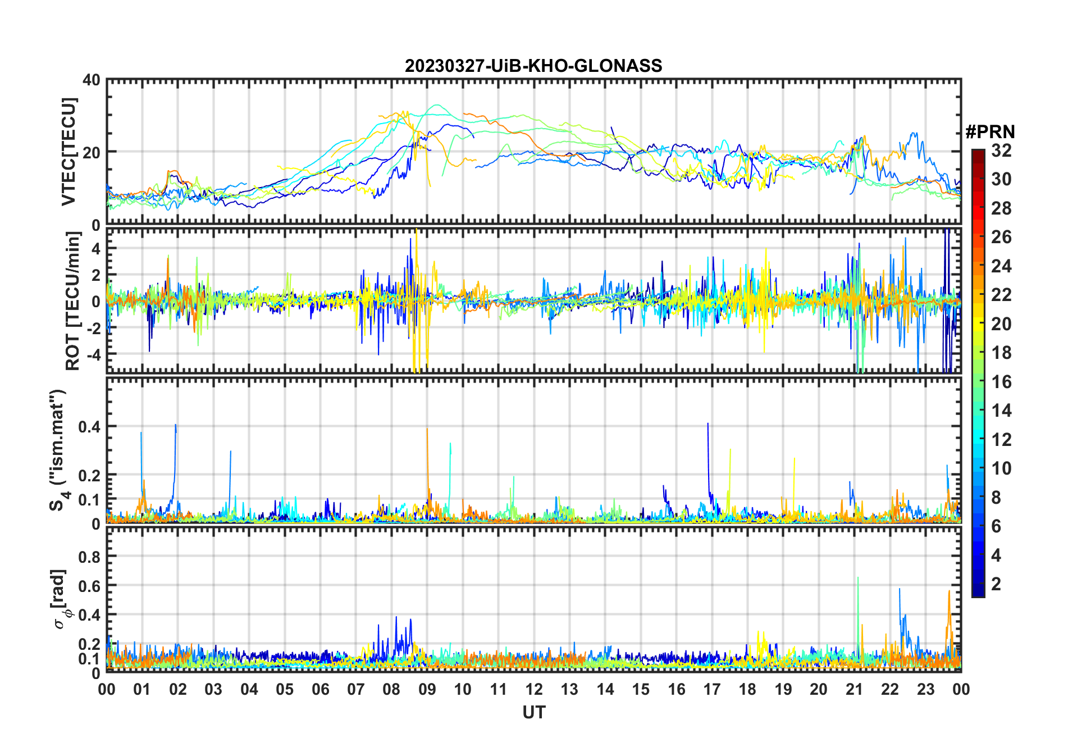This screenshot has width=1068, height=747.
Task: Click x-axis tick label 11
Action: [x=499, y=690]
